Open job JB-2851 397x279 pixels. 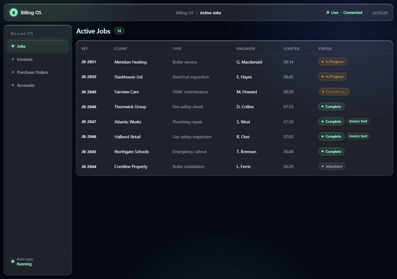coord(89,62)
